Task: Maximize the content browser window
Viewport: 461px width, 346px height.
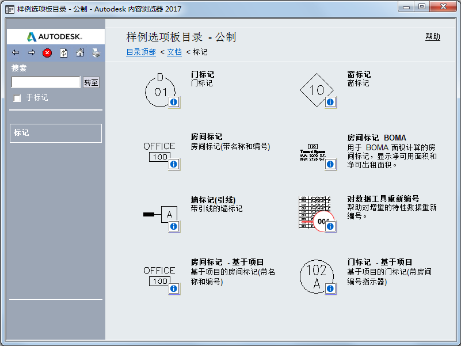Action: point(422,6)
